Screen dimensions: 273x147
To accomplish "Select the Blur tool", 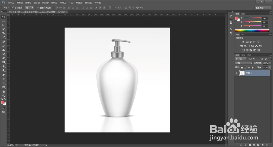I will (4, 66).
